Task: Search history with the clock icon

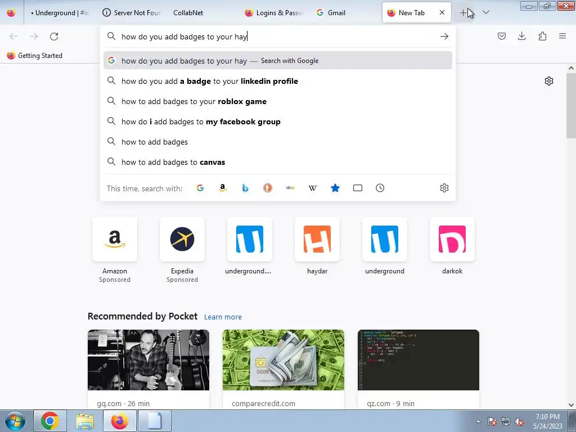Action: (x=380, y=188)
